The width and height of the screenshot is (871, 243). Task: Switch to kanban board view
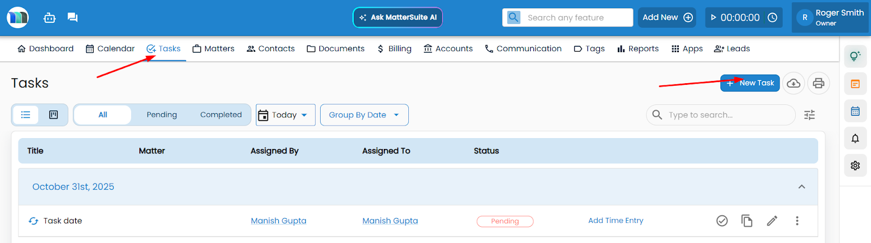pyautogui.click(x=53, y=115)
